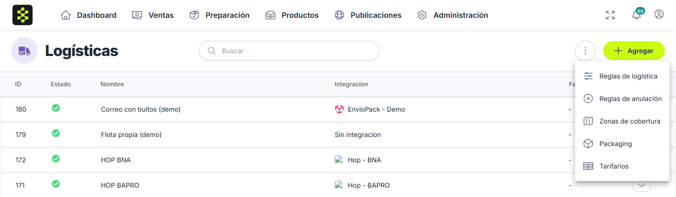Select the HOP BAPRO name cell
676x197 pixels.
point(120,185)
